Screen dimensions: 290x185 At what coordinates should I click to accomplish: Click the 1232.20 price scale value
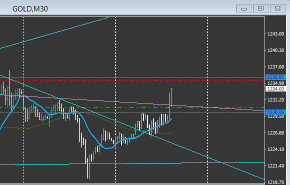pyautogui.click(x=276, y=100)
